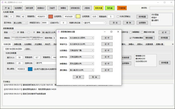Screen dimensions: 175x109
Task: Click the 模板编辑 button
Action: pos(149,38)
